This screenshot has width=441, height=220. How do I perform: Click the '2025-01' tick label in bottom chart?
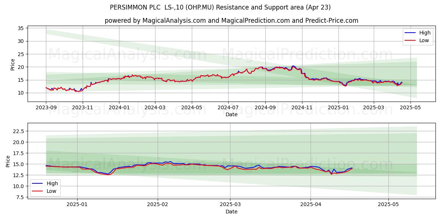pos(77,205)
